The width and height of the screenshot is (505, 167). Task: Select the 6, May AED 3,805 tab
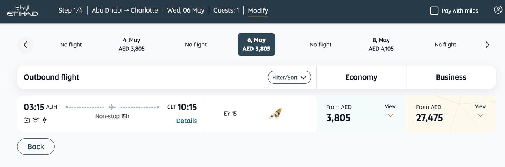click(256, 45)
